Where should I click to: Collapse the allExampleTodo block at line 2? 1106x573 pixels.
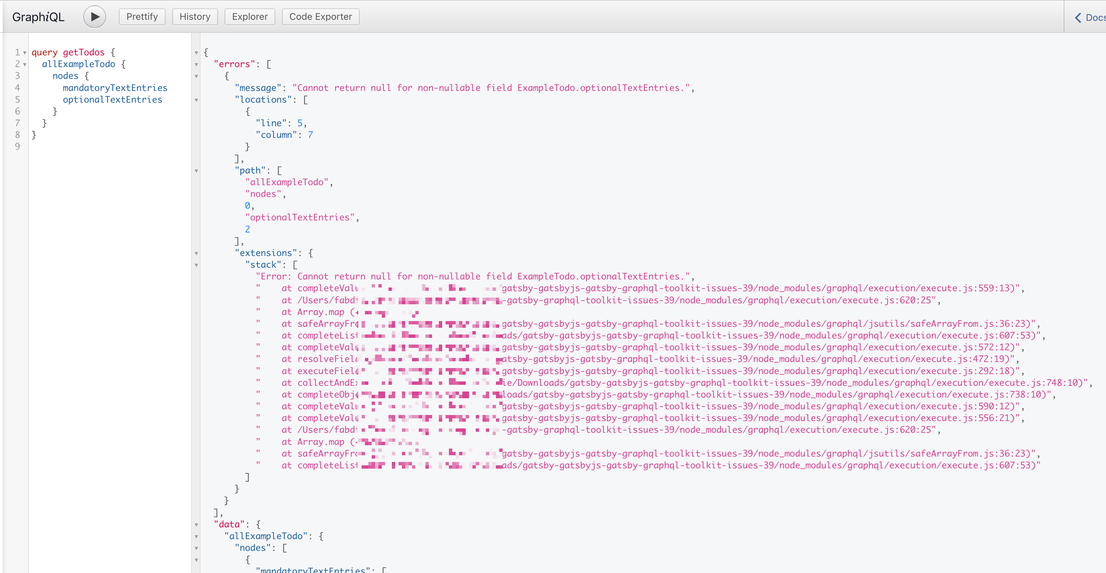tap(25, 64)
